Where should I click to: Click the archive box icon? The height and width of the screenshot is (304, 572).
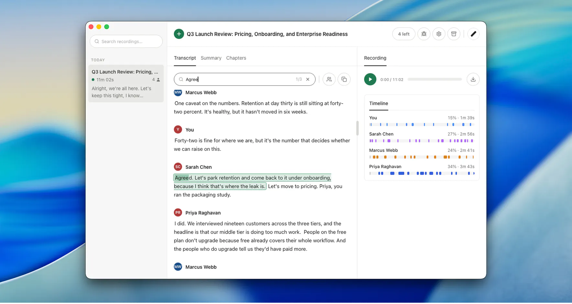[454, 34]
